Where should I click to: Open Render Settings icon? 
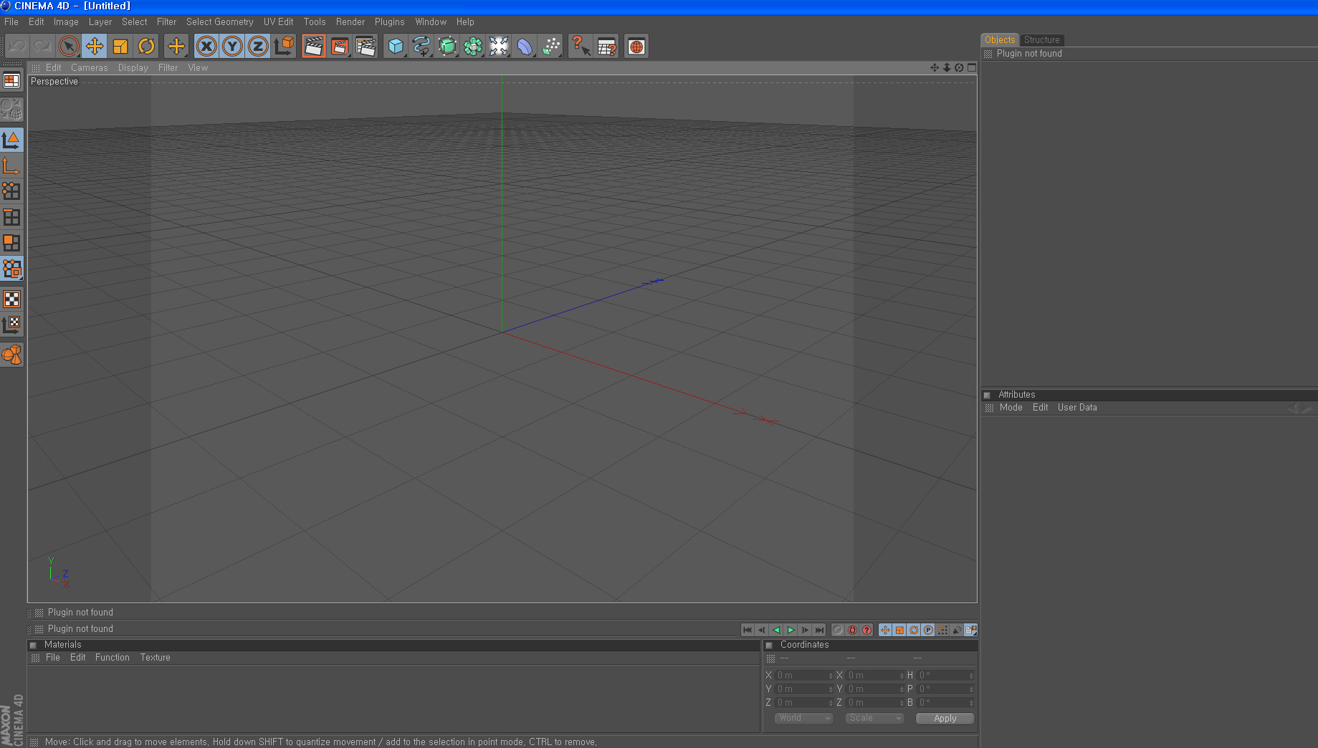[366, 47]
